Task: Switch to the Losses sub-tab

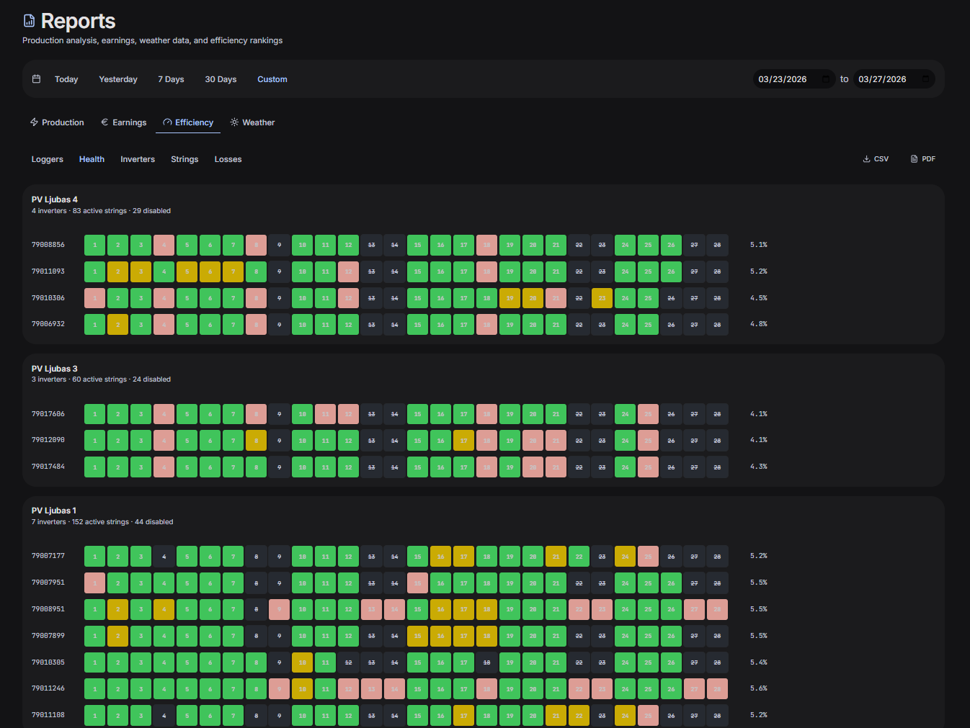Action: click(228, 159)
